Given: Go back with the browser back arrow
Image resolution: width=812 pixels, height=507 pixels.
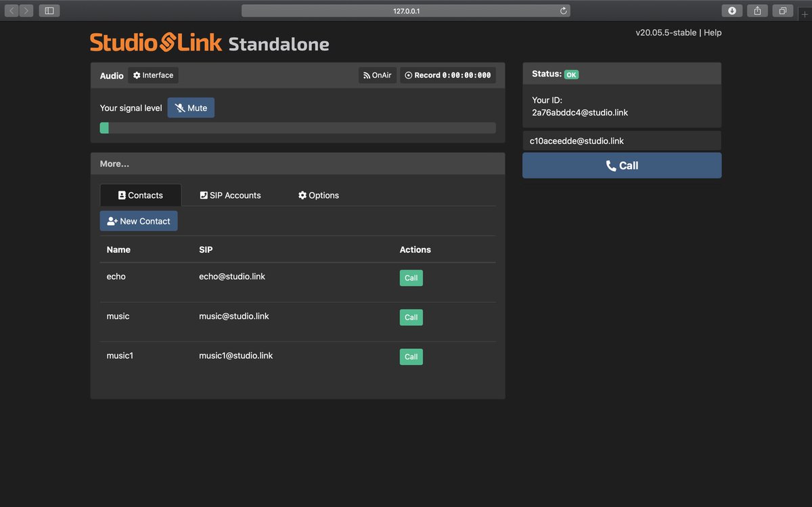Looking at the screenshot, I should point(12,11).
